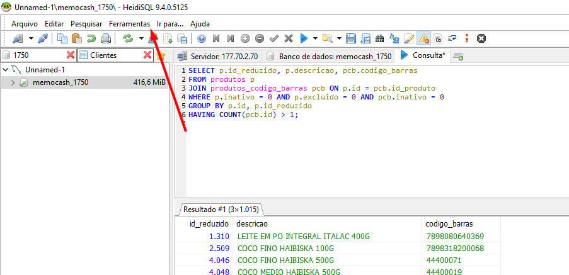Screen dimensions: 569x275
Task: Open the Ferramentas menu
Action: coord(129,23)
